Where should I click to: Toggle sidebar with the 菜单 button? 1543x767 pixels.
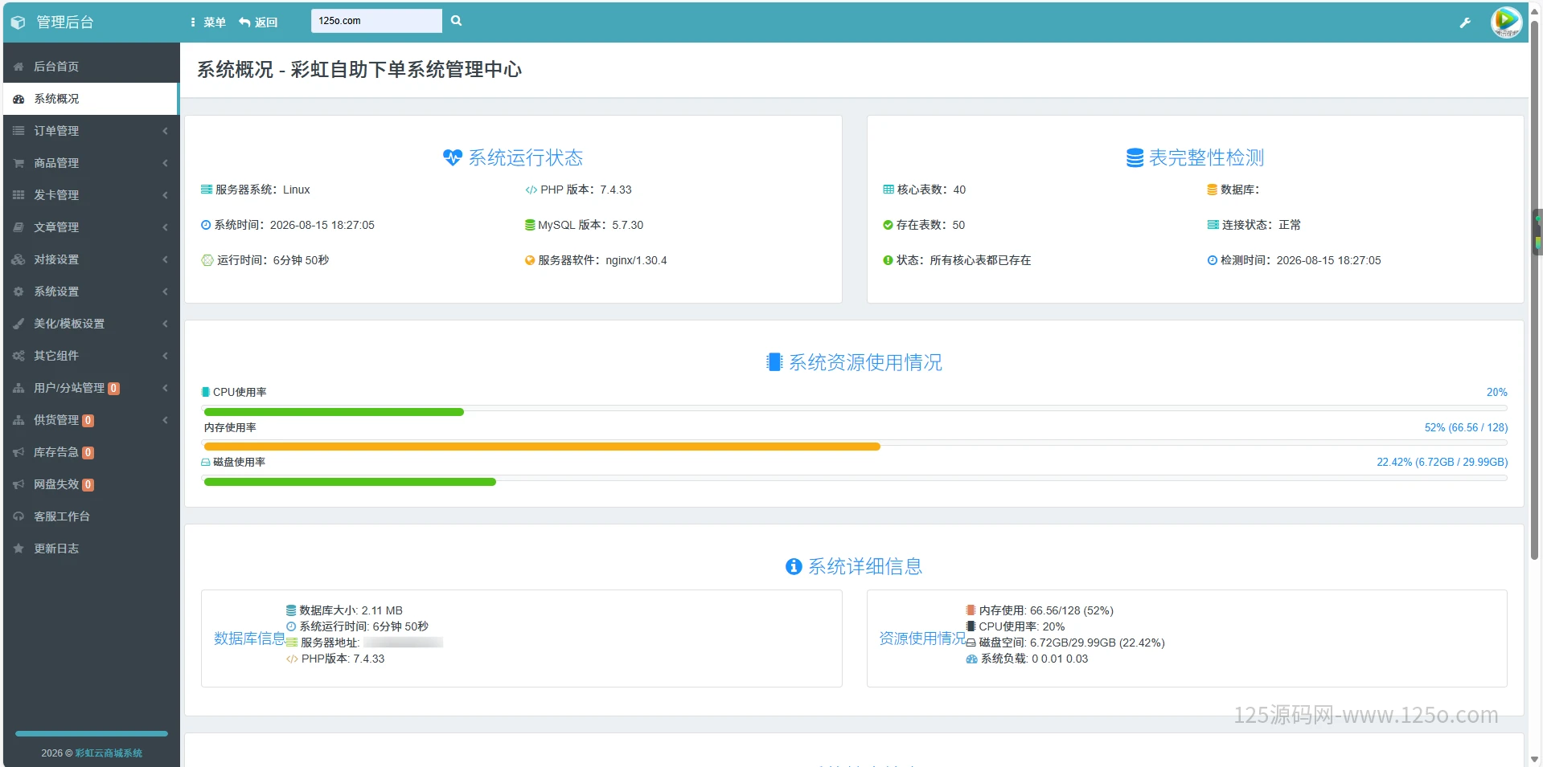pos(208,22)
